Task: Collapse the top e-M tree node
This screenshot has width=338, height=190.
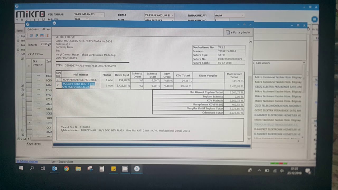Action: click(x=18, y=54)
